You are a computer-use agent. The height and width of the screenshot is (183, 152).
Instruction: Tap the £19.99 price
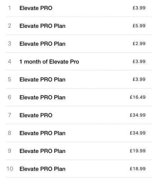138,151
